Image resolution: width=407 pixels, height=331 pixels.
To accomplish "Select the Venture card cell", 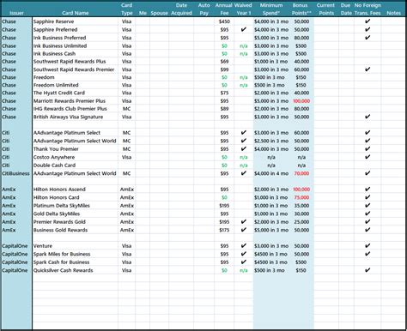I will point(43,246).
